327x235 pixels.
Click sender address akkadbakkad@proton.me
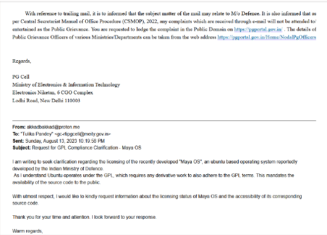tap(53, 127)
